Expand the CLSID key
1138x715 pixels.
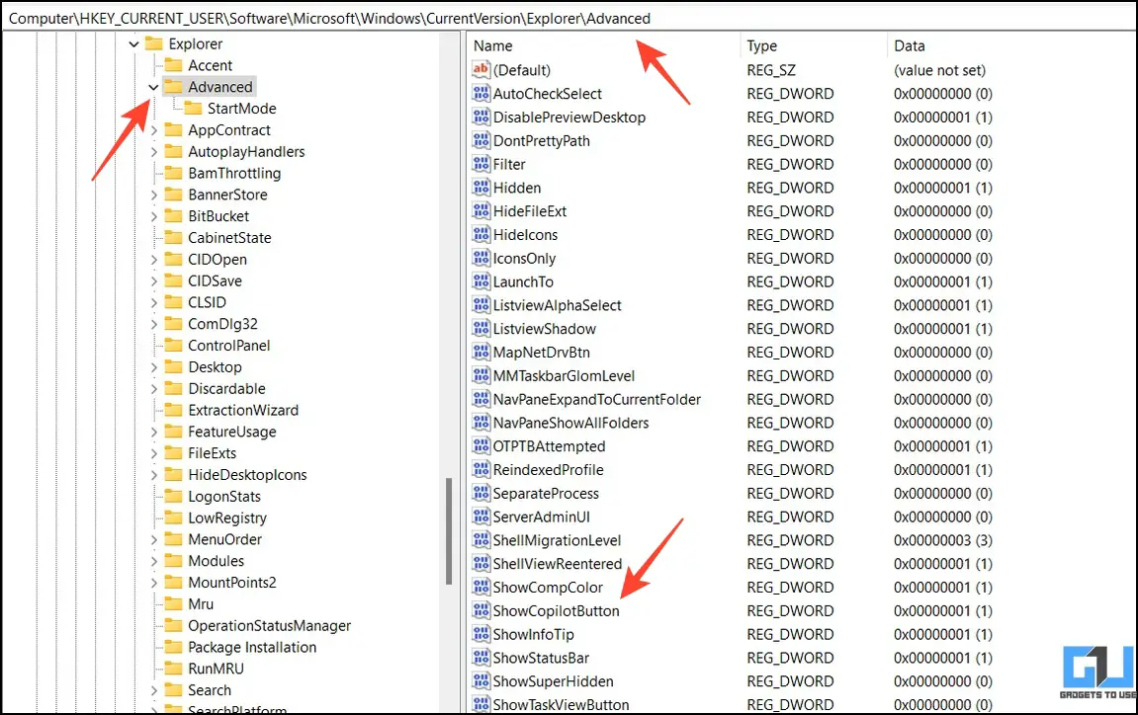tap(154, 302)
